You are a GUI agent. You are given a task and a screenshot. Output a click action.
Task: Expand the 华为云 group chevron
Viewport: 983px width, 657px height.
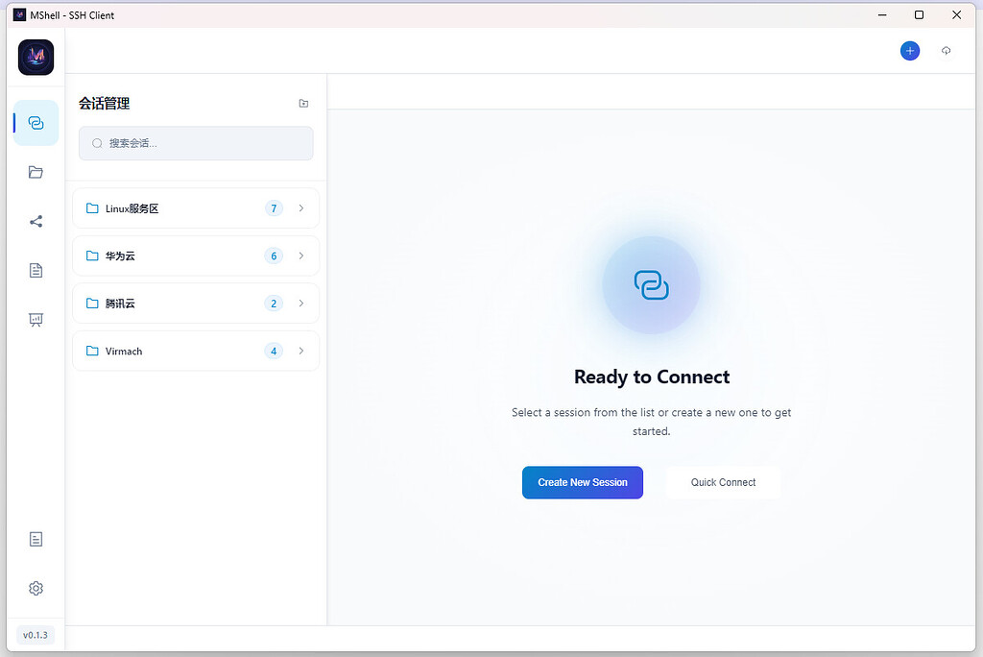coord(301,256)
